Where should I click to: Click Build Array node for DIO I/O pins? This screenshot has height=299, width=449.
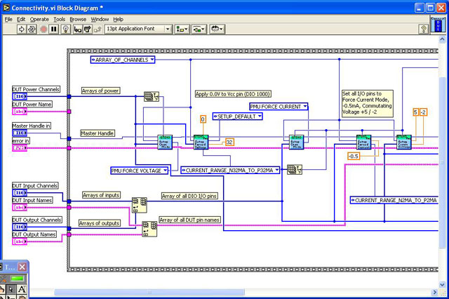tap(139, 205)
